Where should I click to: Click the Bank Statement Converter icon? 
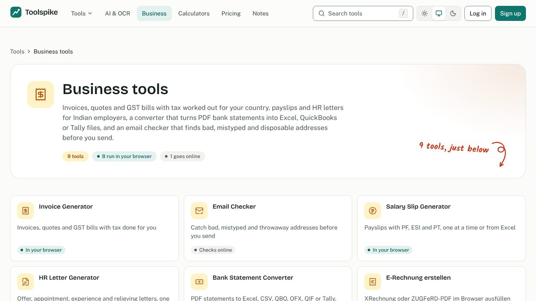199,282
